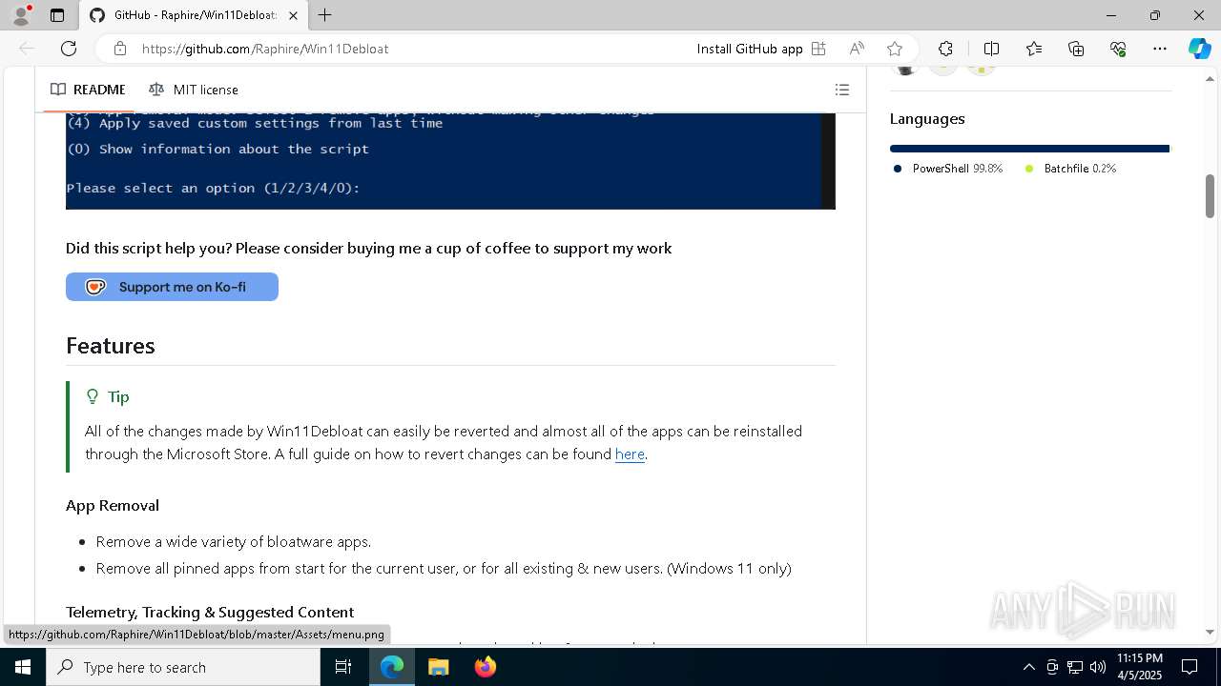Image resolution: width=1221 pixels, height=686 pixels.
Task: Open Task View on taskbar
Action: [343, 667]
